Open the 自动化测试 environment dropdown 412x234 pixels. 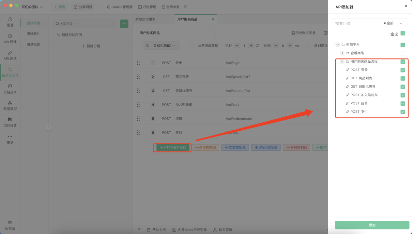161,46
